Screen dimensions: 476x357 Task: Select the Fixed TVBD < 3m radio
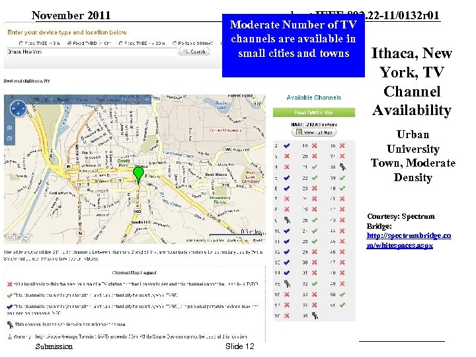[21, 44]
